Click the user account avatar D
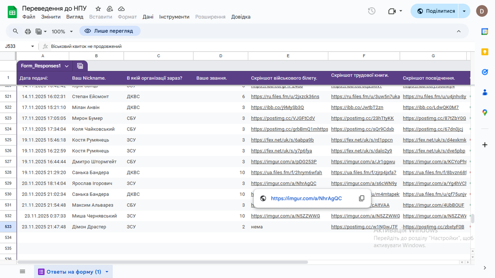 pyautogui.click(x=481, y=11)
